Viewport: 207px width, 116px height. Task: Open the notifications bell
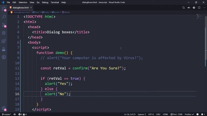[203, 114]
